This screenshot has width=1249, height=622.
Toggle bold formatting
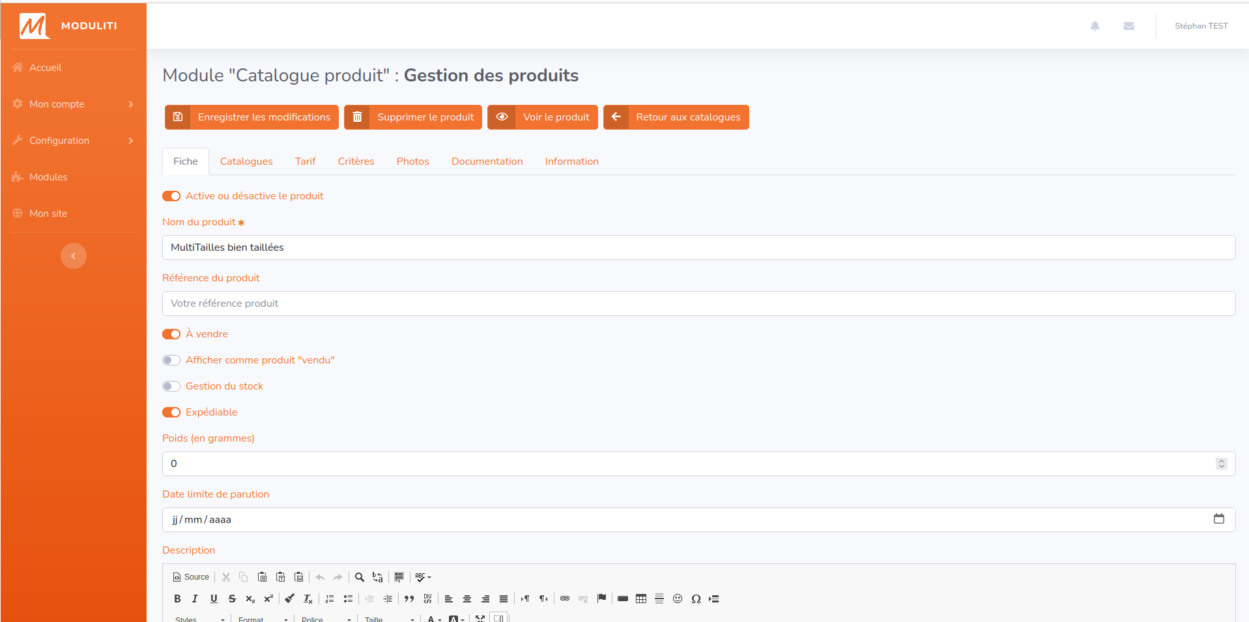pos(177,599)
